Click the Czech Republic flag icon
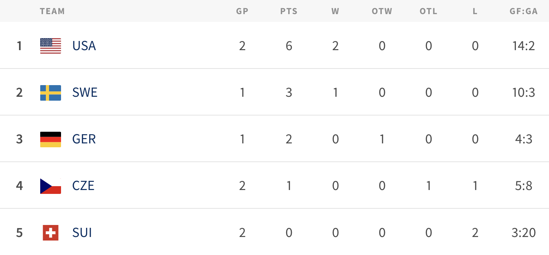The image size is (549, 255). click(x=50, y=186)
